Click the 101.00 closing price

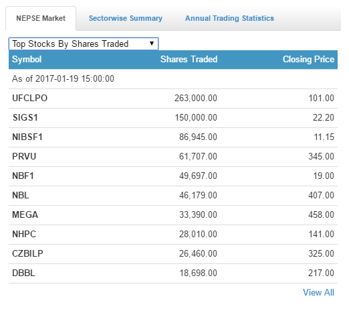[322, 99]
